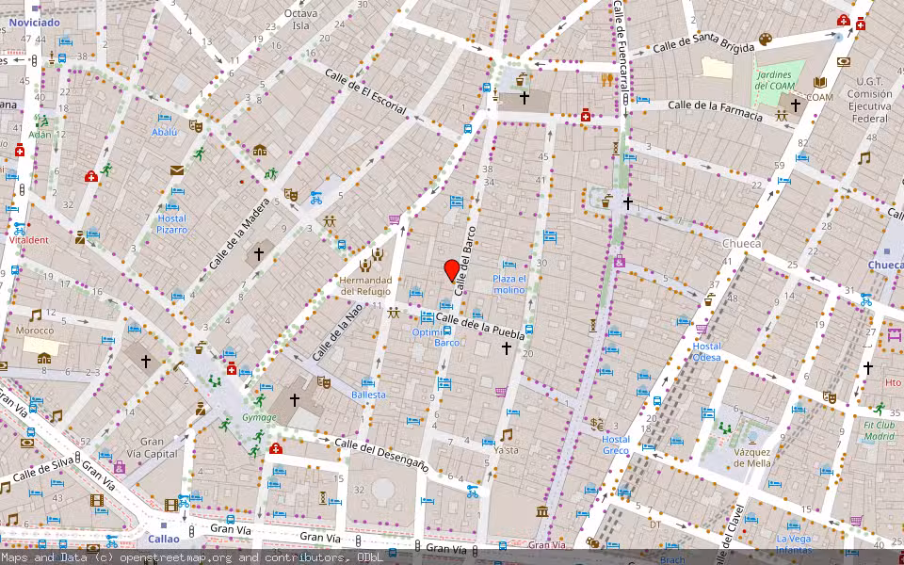Select the Calle de Santa Brígida label

pos(703,44)
